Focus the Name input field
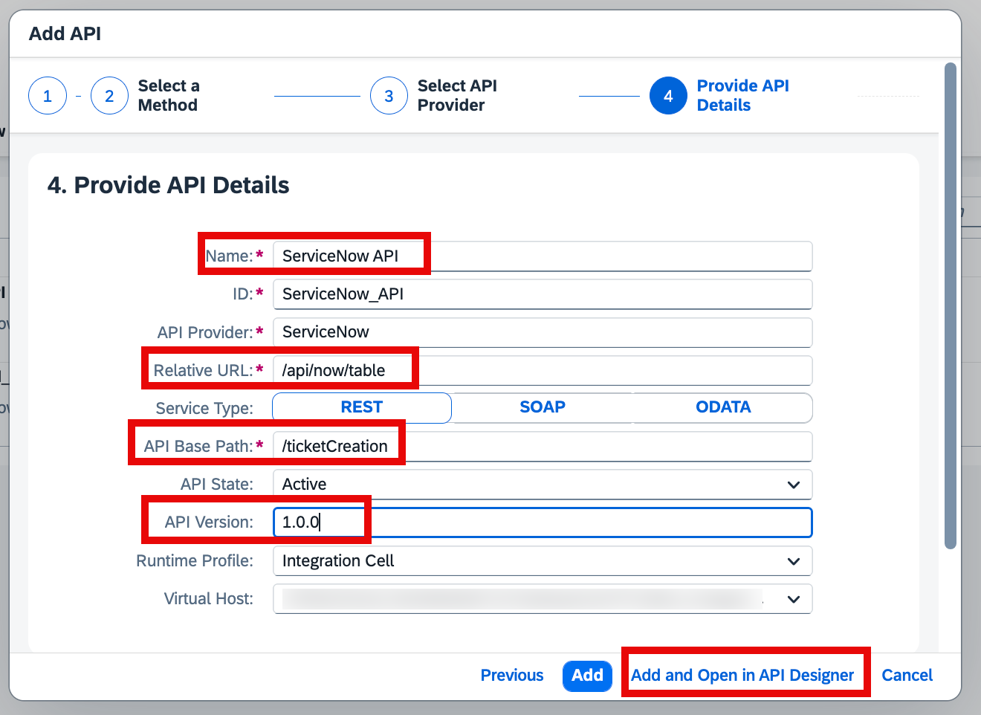The height and width of the screenshot is (715, 981). tap(543, 256)
